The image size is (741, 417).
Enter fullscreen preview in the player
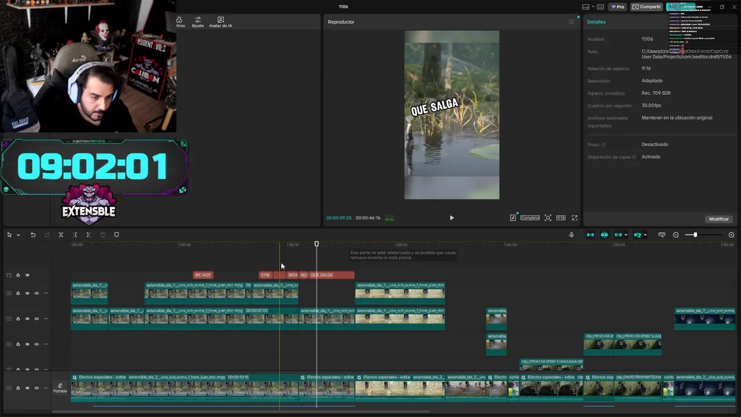[574, 218]
